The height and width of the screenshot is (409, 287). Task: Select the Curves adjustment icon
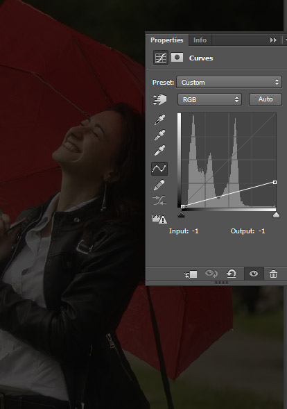pyautogui.click(x=160, y=58)
